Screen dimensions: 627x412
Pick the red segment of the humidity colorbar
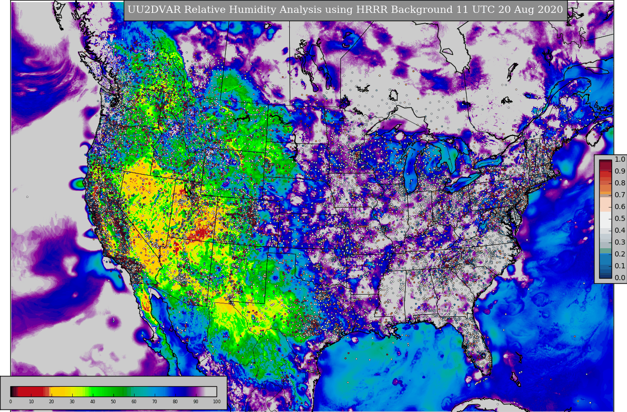(31, 391)
